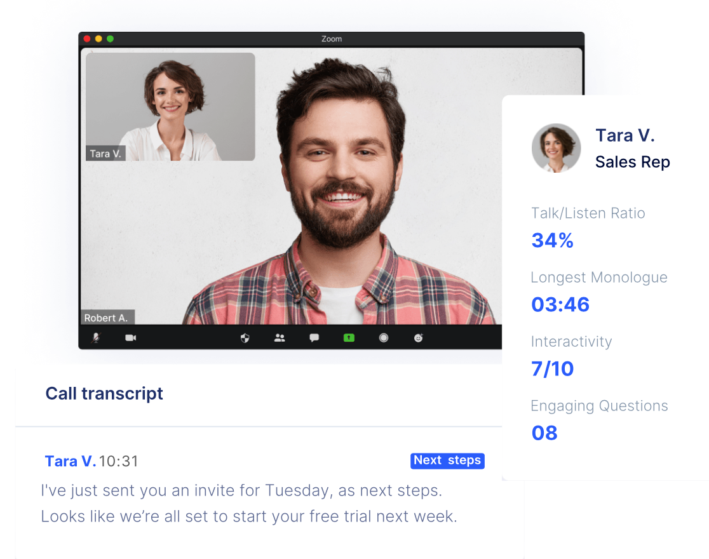
Task: Open the Security shield icon in Zoom toolbar
Action: tap(245, 338)
